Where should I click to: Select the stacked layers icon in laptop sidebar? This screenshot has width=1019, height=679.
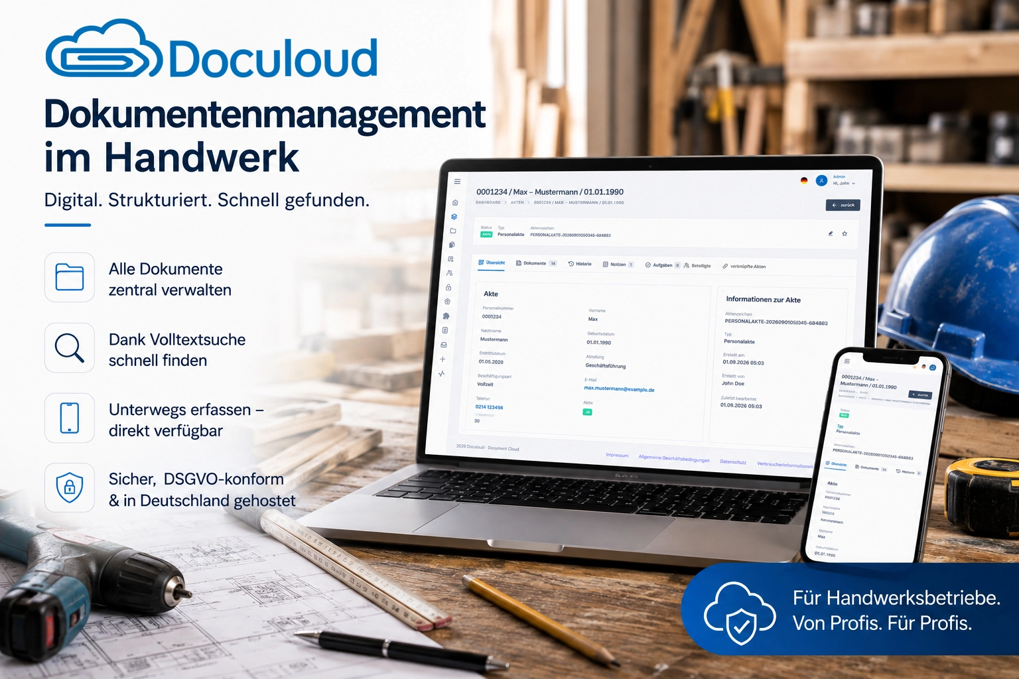coord(454,216)
